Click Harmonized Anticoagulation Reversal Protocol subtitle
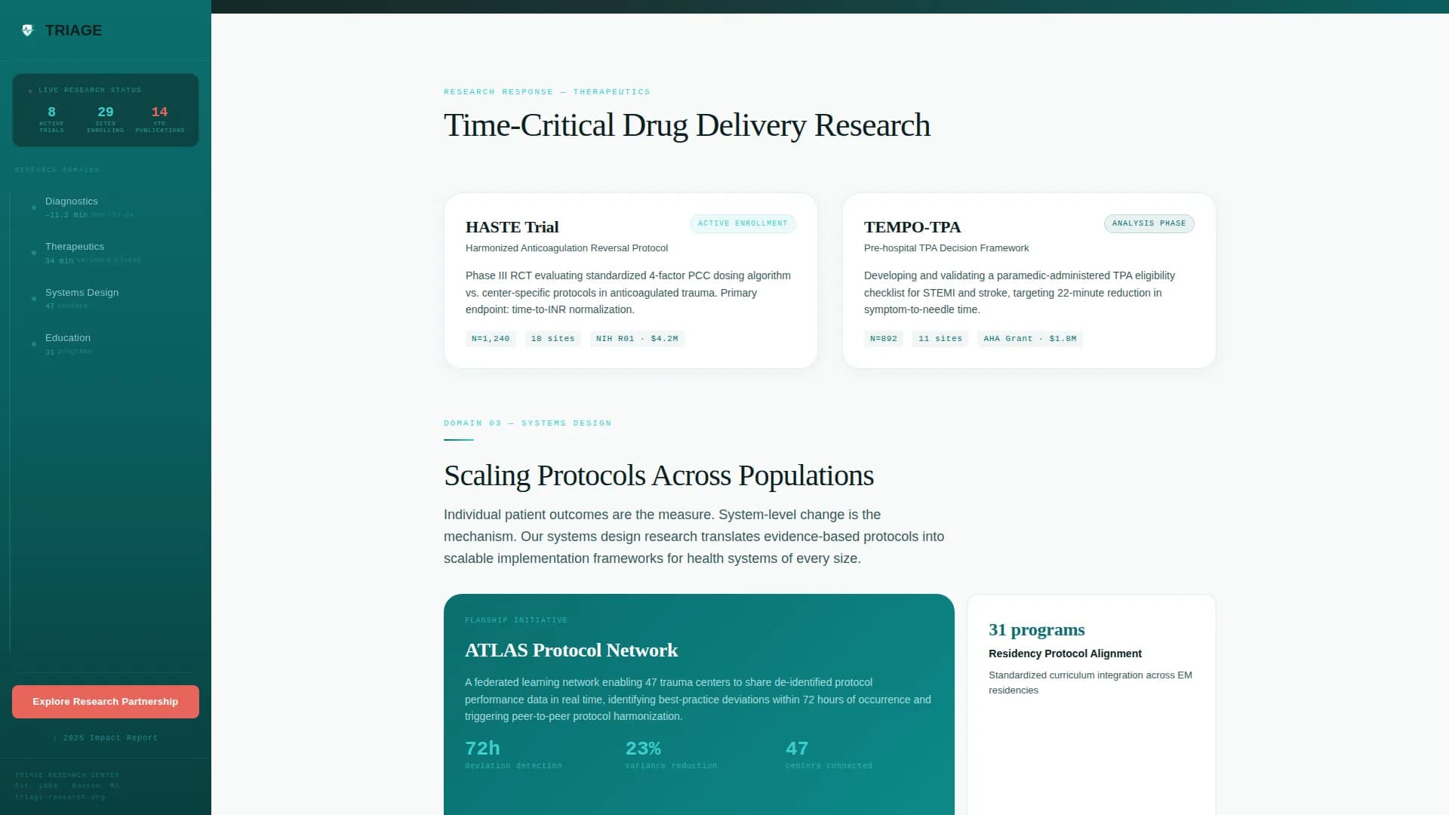 click(567, 248)
